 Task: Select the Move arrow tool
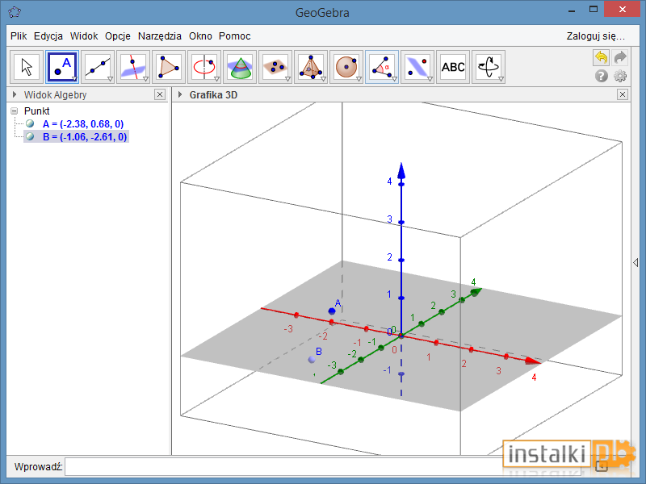tap(27, 67)
